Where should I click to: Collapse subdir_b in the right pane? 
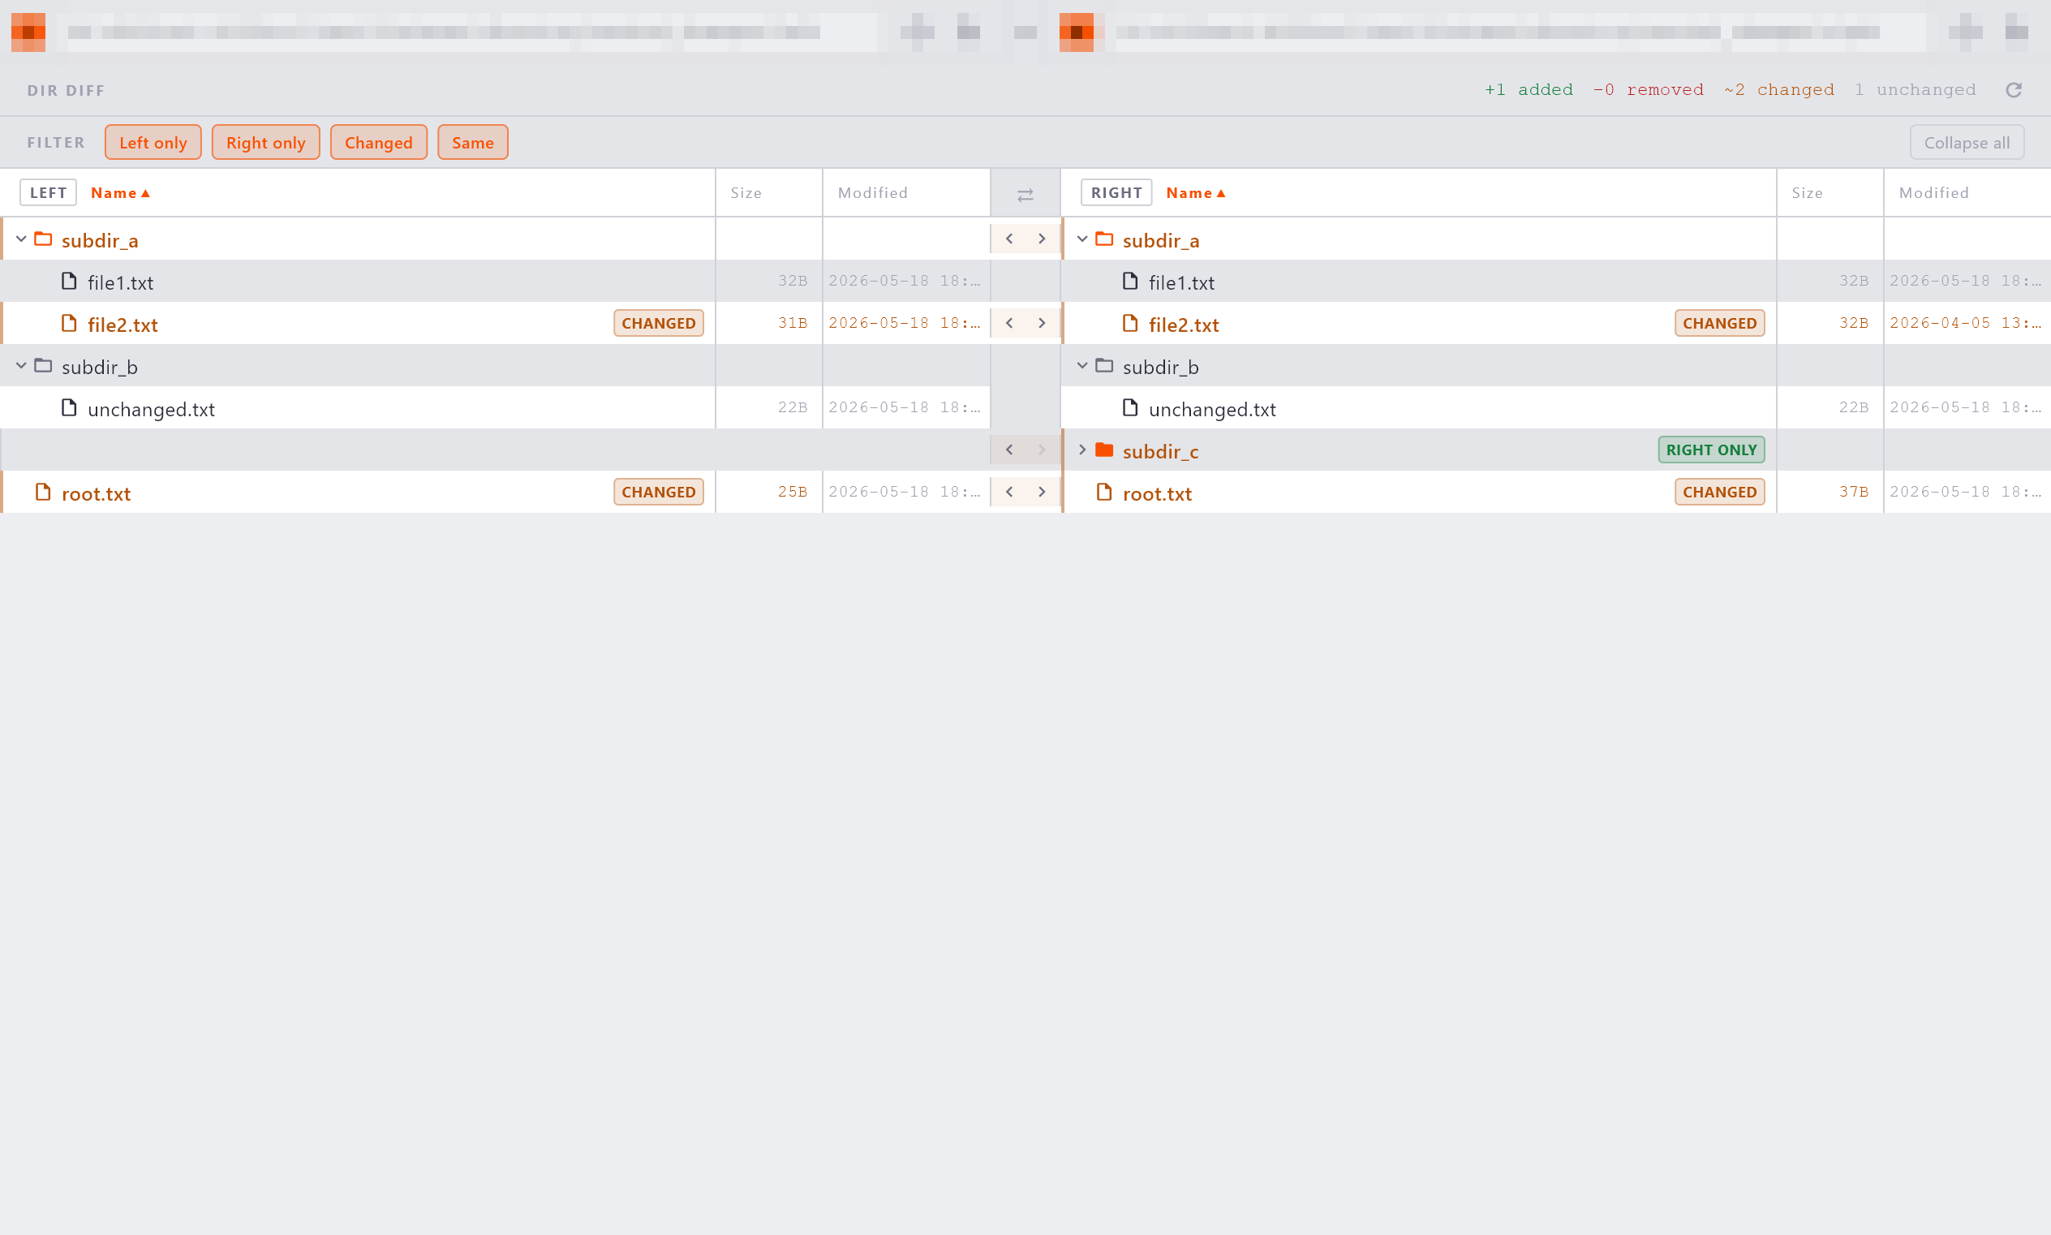pos(1082,365)
